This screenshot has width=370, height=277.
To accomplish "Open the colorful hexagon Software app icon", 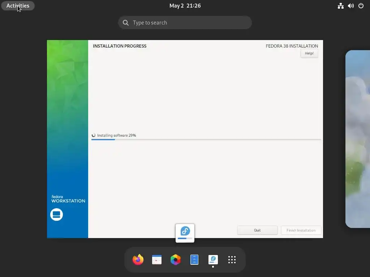I will (x=176, y=260).
